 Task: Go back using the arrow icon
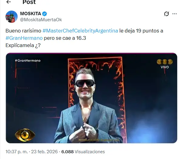pyautogui.click(x=9, y=2)
